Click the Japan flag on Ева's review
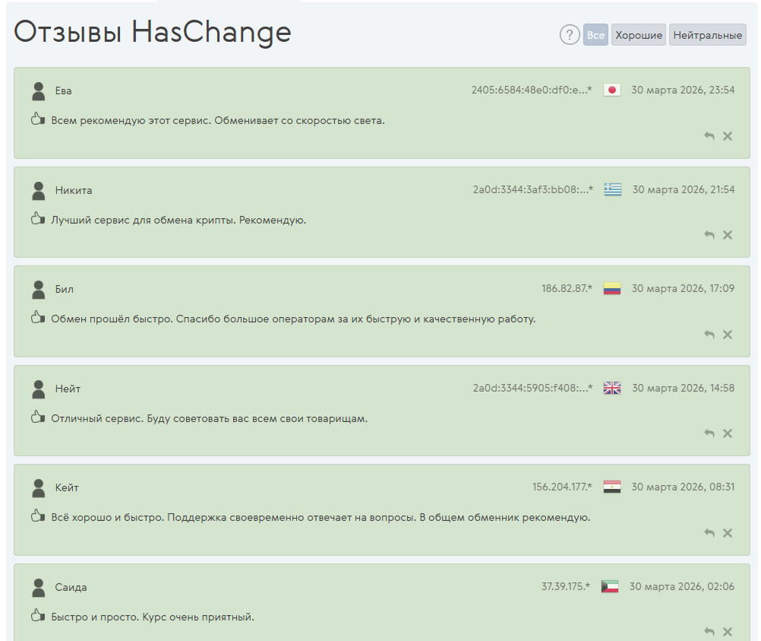 614,89
